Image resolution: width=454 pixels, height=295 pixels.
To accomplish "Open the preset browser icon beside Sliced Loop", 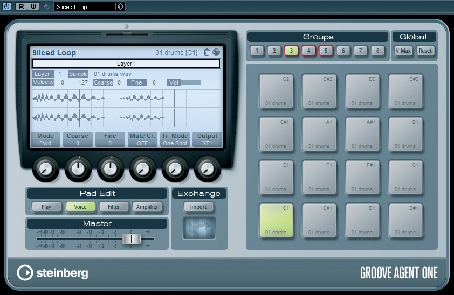I will [x=120, y=6].
